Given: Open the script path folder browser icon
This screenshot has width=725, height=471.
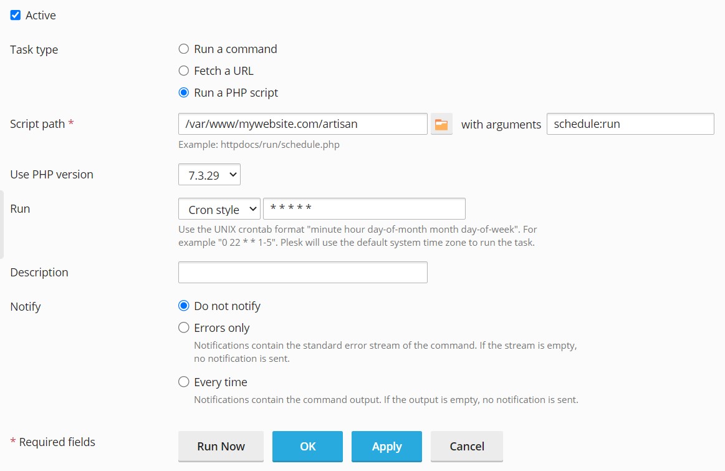Looking at the screenshot, I should pos(441,124).
